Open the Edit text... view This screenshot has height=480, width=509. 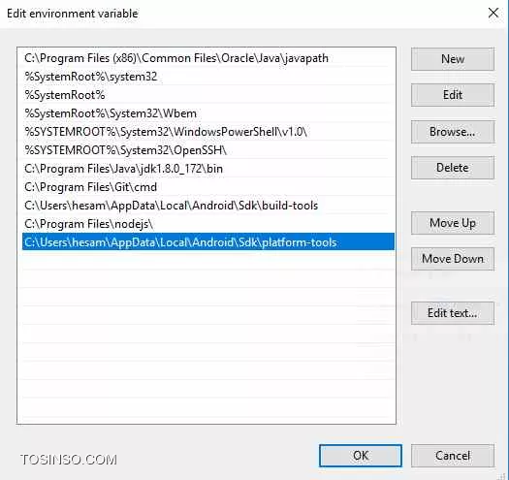453,313
